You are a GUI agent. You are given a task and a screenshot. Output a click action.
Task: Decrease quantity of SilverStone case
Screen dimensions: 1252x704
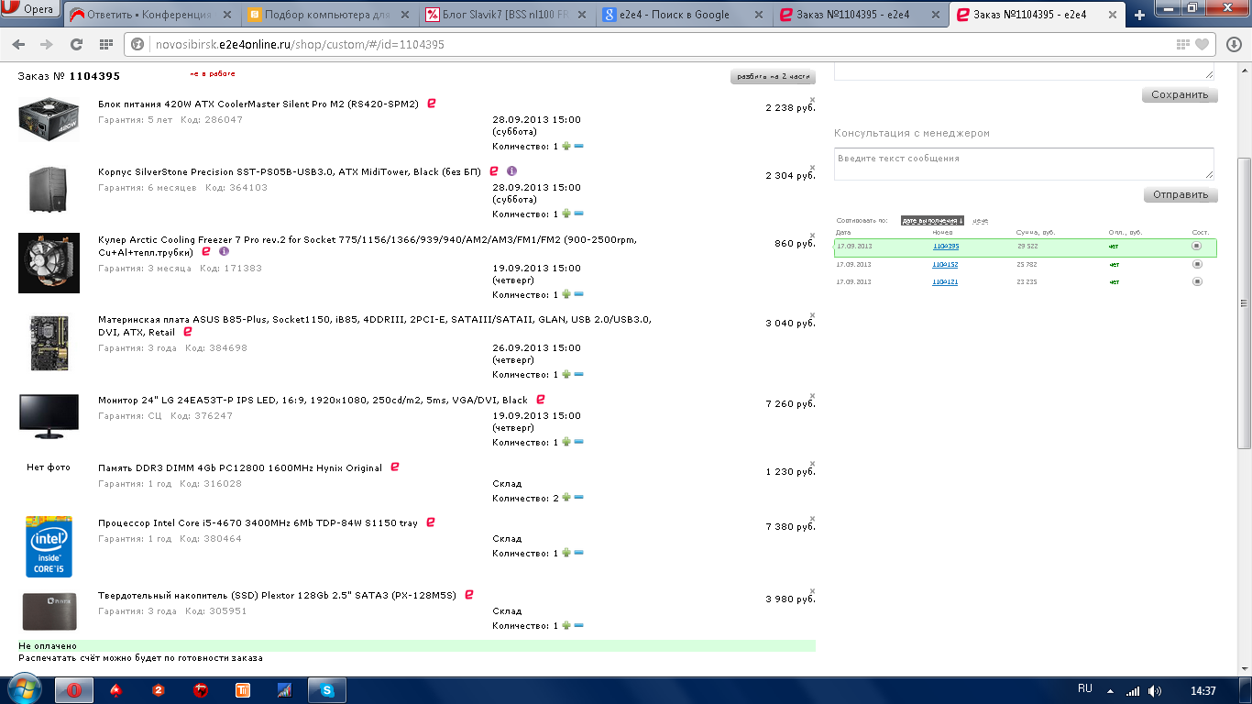point(579,214)
